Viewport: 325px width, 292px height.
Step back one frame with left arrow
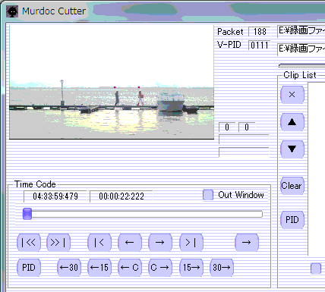(x=130, y=243)
